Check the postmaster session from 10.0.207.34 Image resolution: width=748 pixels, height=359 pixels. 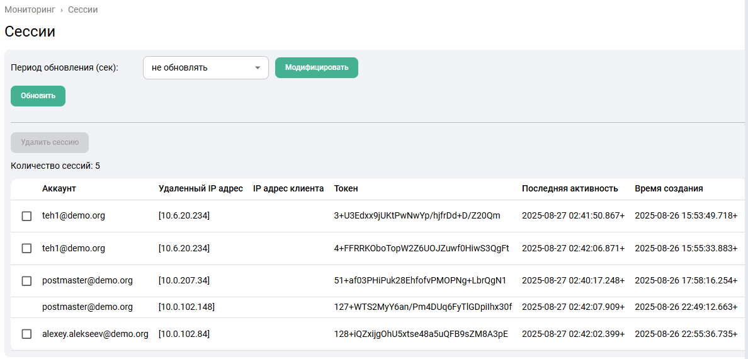point(26,281)
